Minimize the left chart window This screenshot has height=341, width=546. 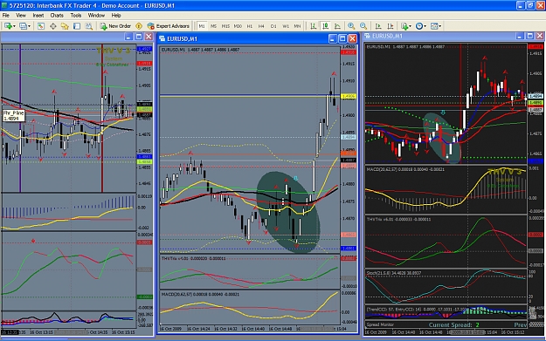pyautogui.click(x=128, y=37)
